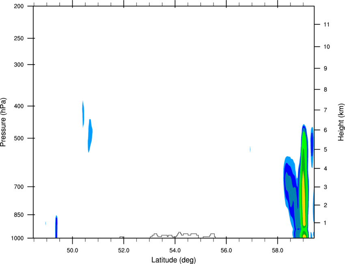This screenshot has height=264, width=345.
Task: Select the 500 pressure tick label
Action: 19,138
